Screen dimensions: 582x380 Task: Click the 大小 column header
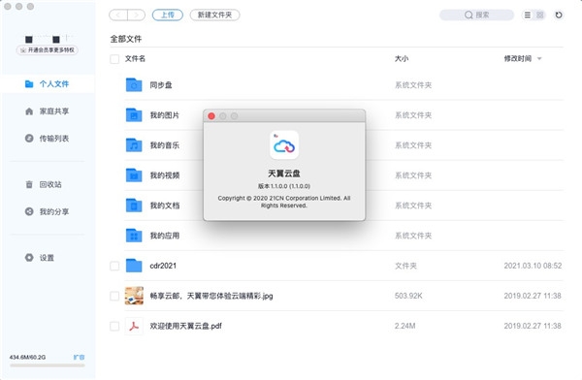402,58
